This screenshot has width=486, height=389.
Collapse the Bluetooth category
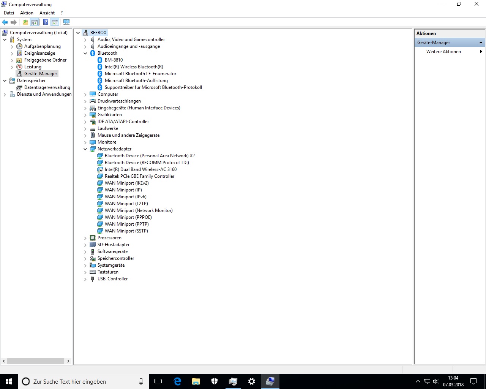click(85, 53)
